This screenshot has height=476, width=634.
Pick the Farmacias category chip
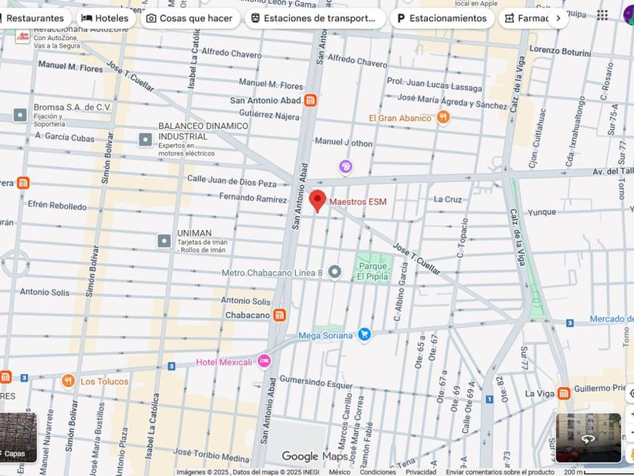[x=524, y=18]
